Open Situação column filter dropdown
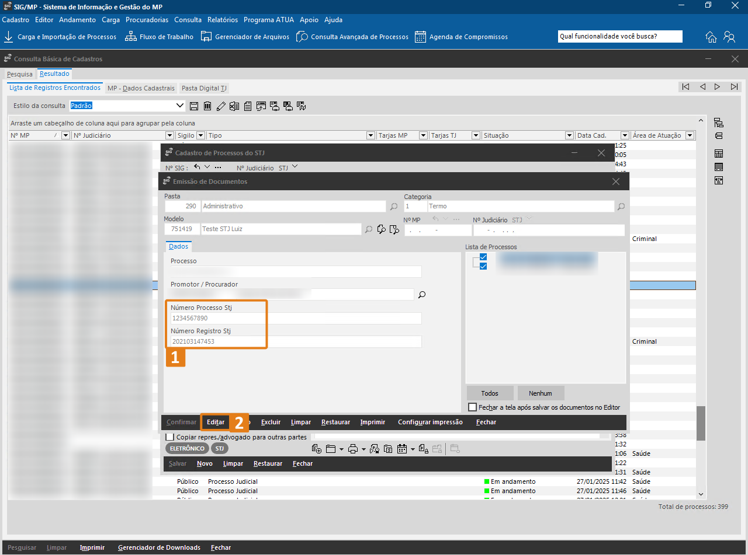 [x=570, y=135]
